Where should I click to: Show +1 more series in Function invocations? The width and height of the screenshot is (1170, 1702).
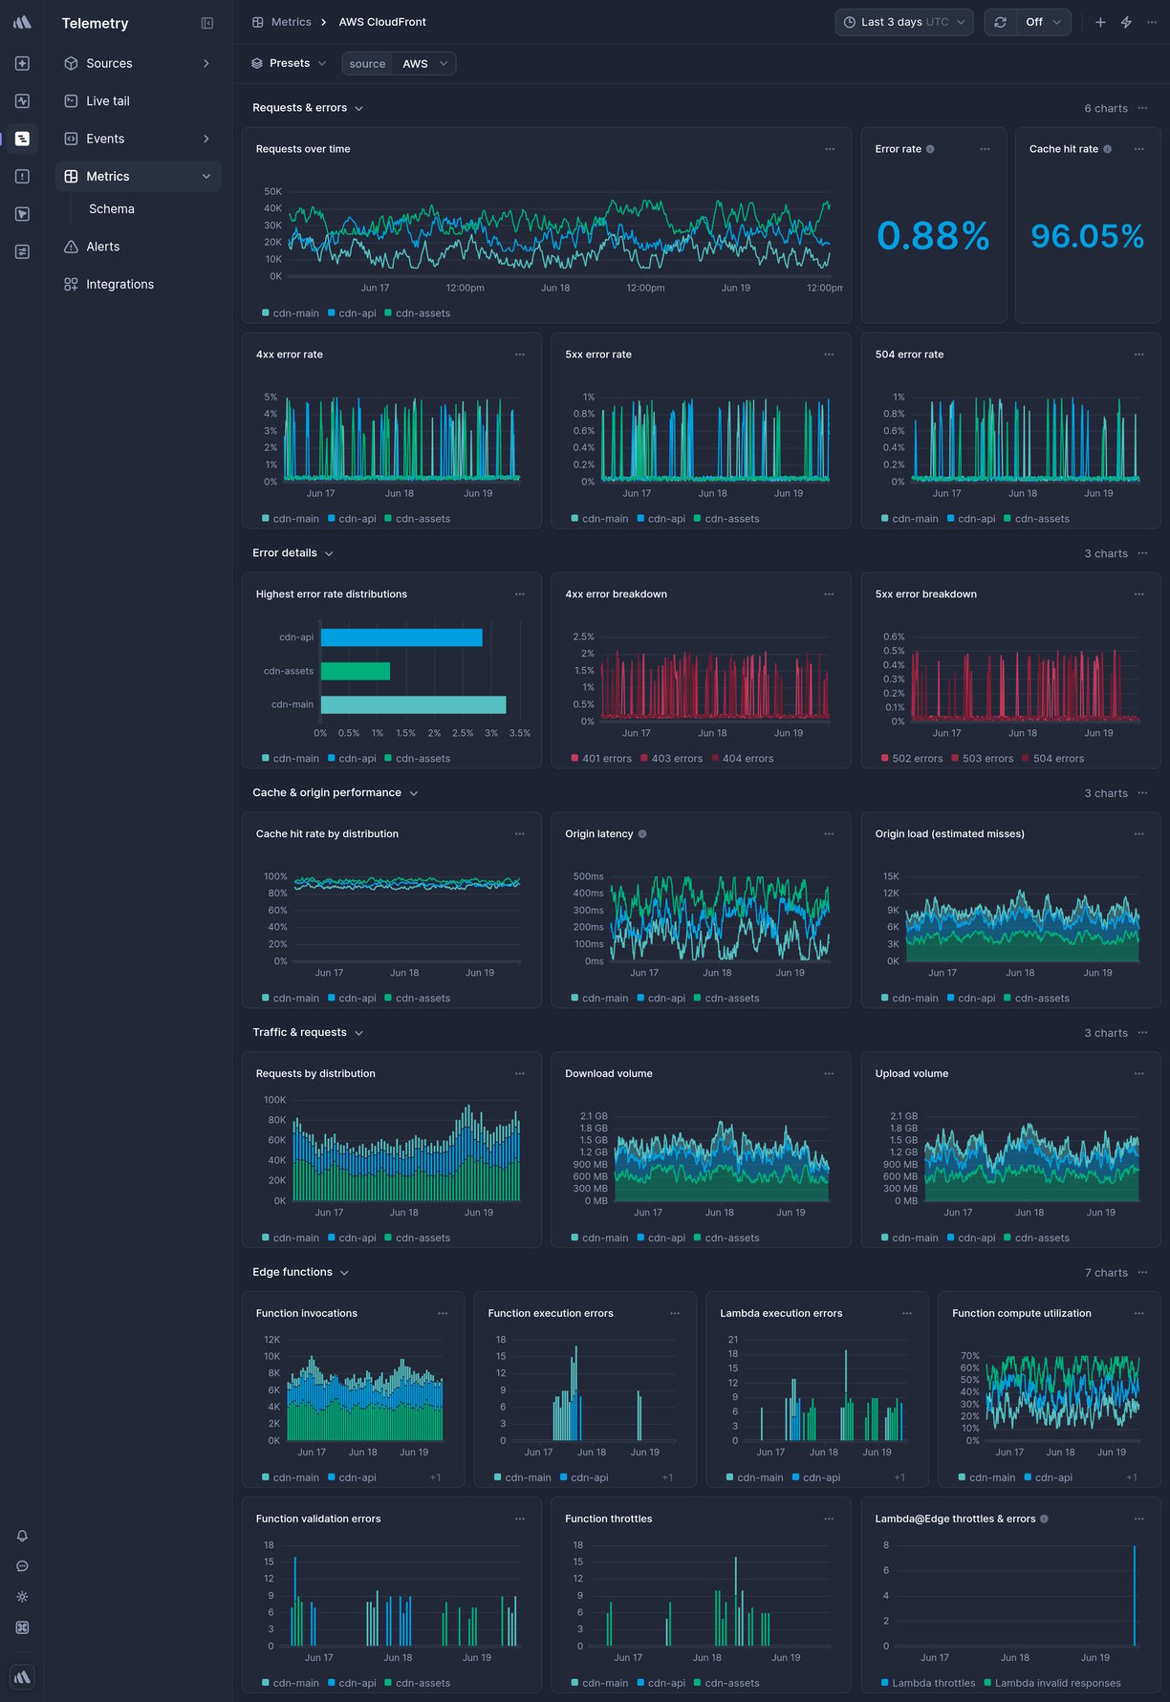pyautogui.click(x=435, y=1478)
